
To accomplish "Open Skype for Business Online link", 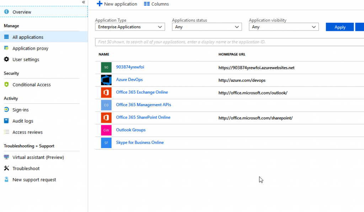I will (x=140, y=142).
